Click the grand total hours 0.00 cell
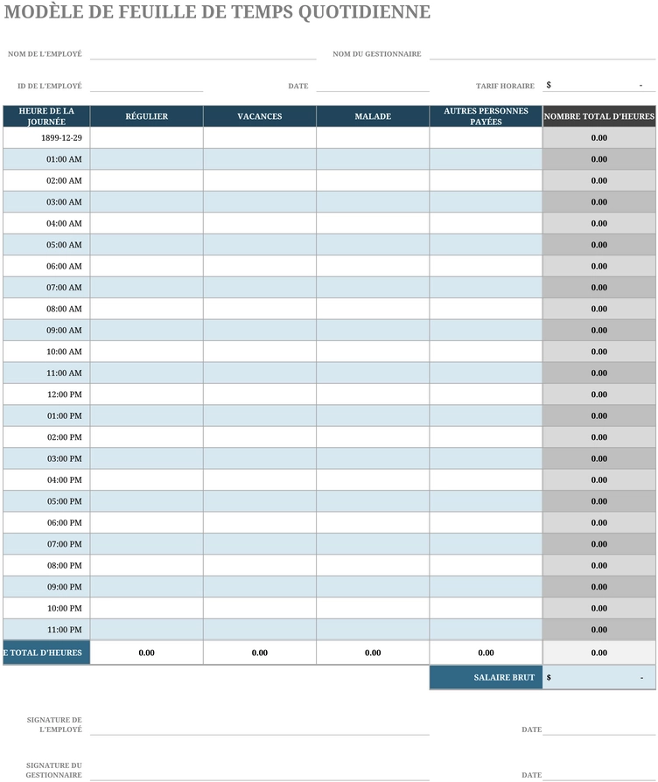Image resolution: width=658 pixels, height=782 pixels. 599,653
